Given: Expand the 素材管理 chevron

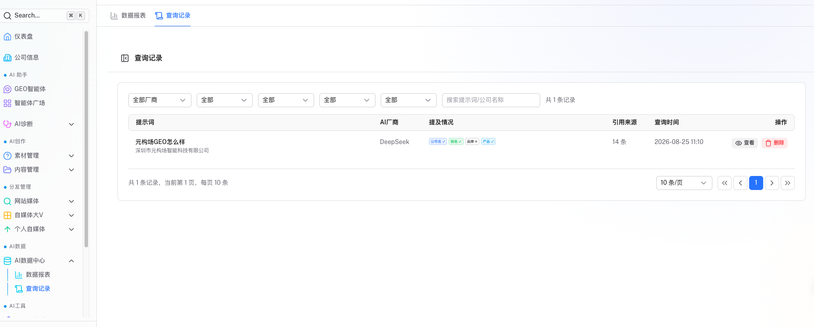Looking at the screenshot, I should [x=71, y=156].
